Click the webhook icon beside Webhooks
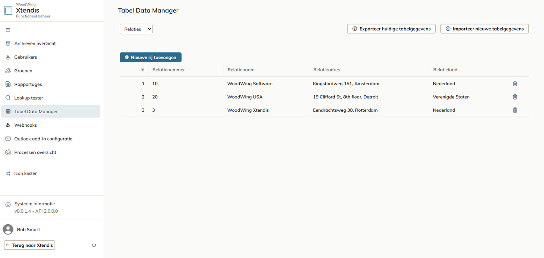544x258 pixels. point(8,125)
